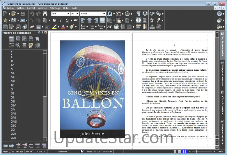Open the Affichage menu

pyautogui.click(x=55, y=8)
